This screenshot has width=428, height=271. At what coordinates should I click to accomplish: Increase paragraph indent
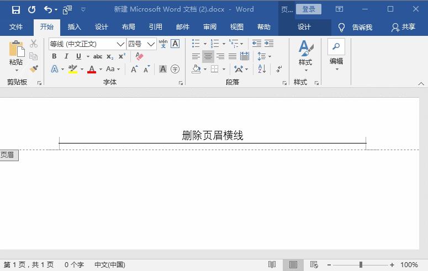[x=269, y=44]
